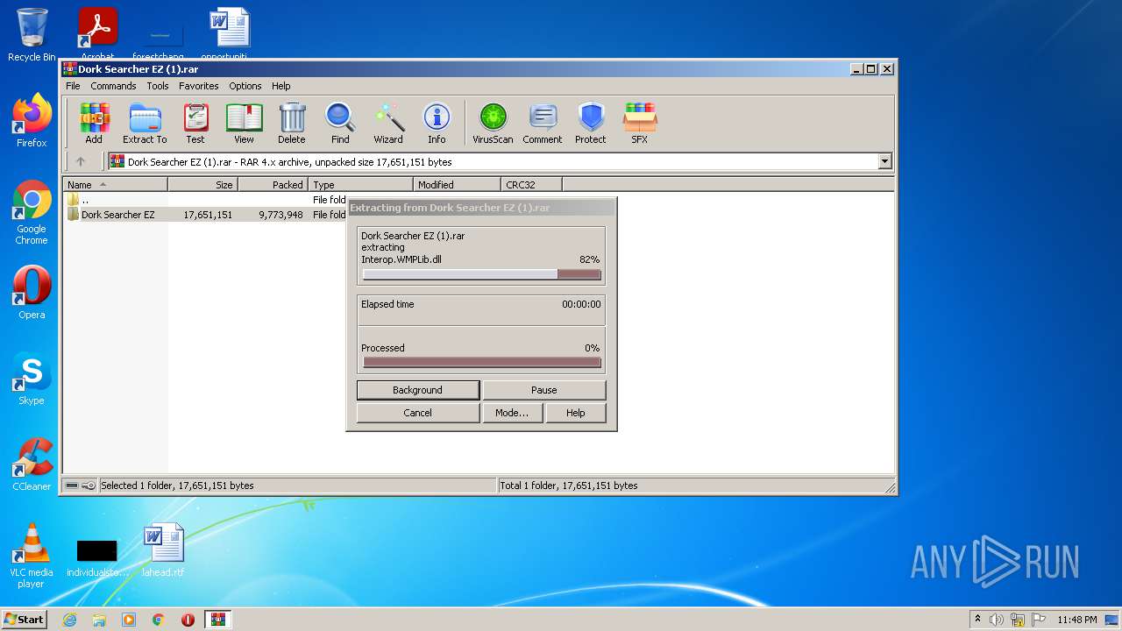Open the Comment toolbar icon
This screenshot has height=631, width=1122.
[543, 123]
